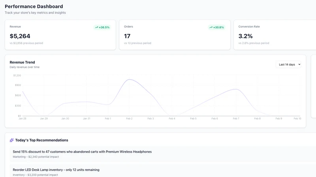Open the Orders card showing 17

[x=175, y=35]
